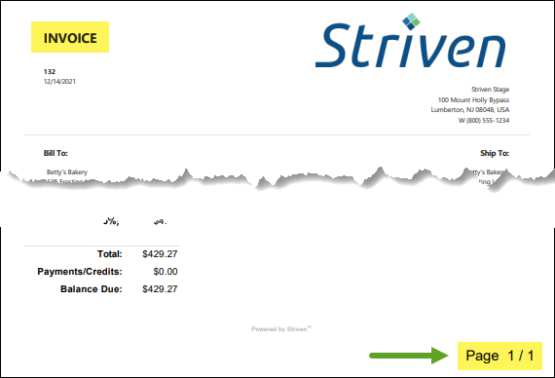Click the 100 Mount Holly Bypass address
This screenshot has width=555, height=378.
[473, 100]
